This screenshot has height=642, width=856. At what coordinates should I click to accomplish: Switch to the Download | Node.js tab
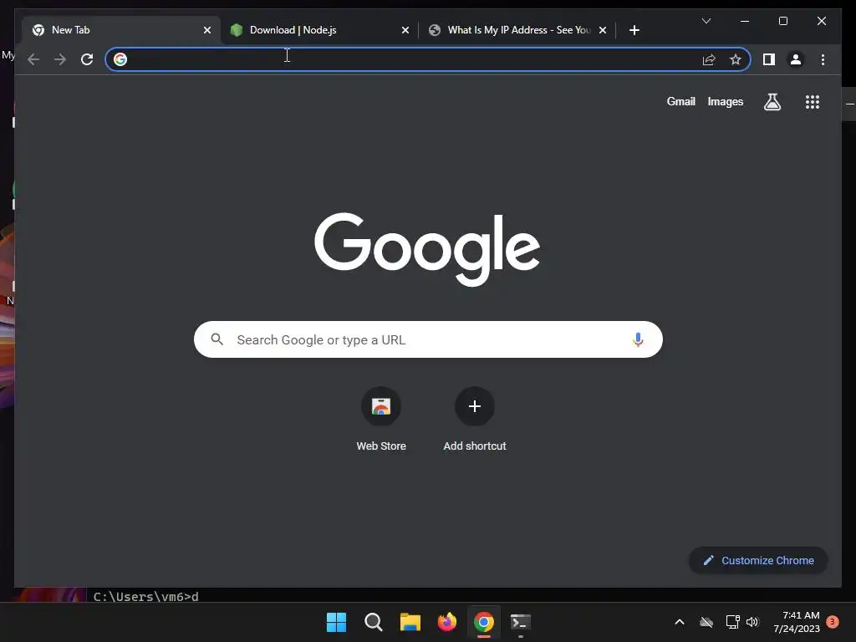[319, 31]
